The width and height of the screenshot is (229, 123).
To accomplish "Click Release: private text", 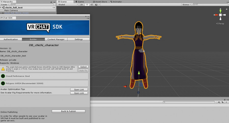I will tap(8, 60).
